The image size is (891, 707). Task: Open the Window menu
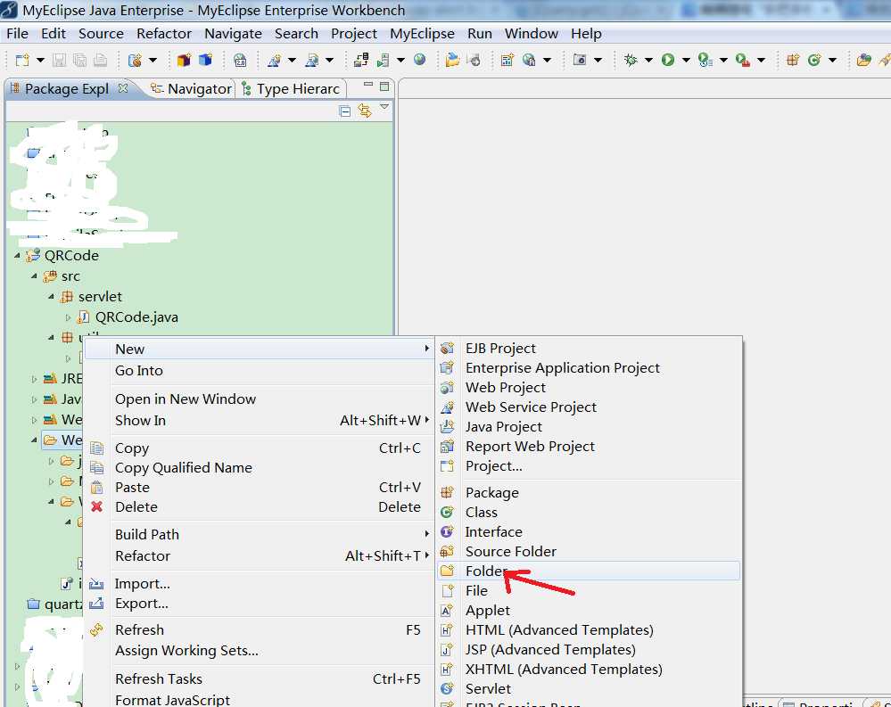[531, 34]
